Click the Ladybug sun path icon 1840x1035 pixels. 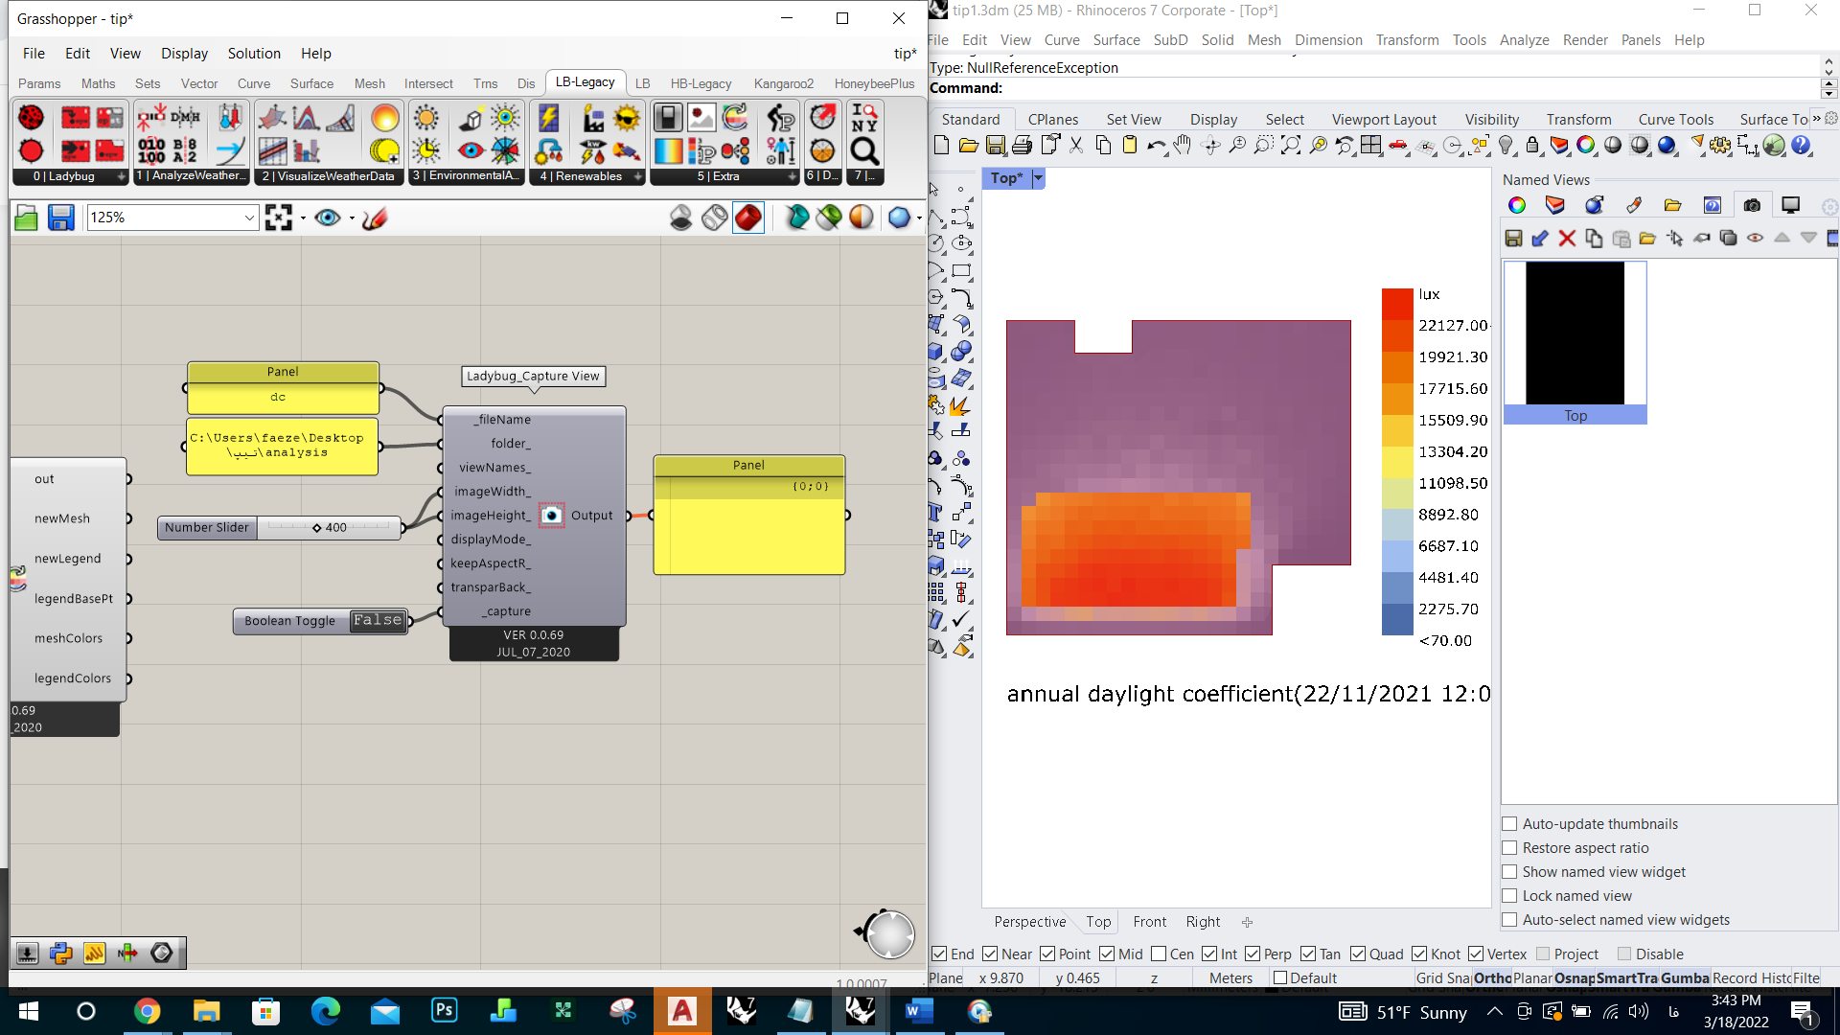point(426,118)
